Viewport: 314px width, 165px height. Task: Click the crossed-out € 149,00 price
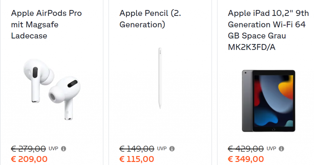(x=137, y=148)
